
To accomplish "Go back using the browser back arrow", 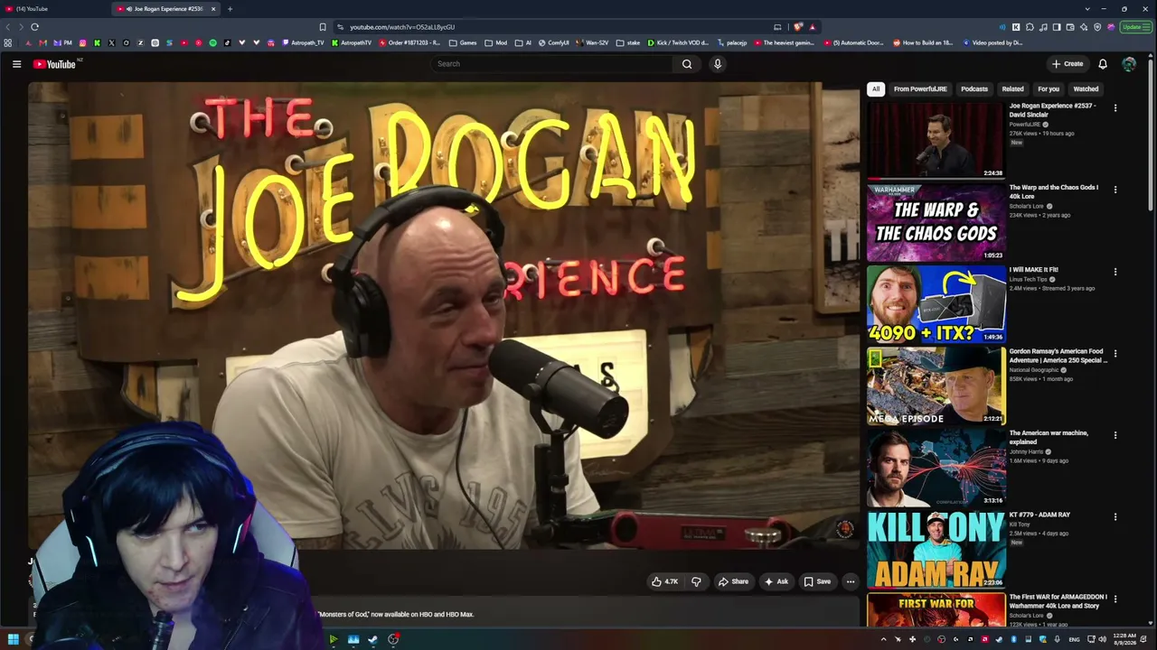I will 8,27.
